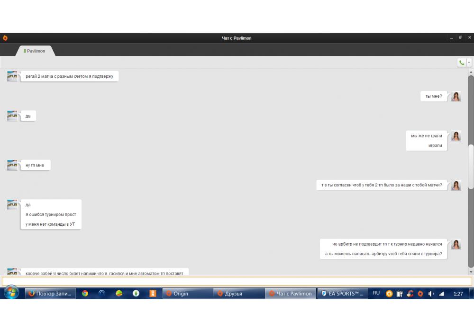
Task: Switch to Firefox 'Повтор Запи...' taskbar button
Action: 50,294
